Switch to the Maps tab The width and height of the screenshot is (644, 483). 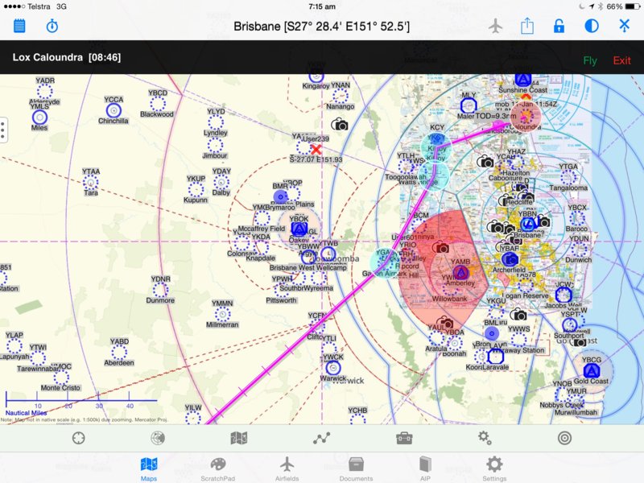149,469
